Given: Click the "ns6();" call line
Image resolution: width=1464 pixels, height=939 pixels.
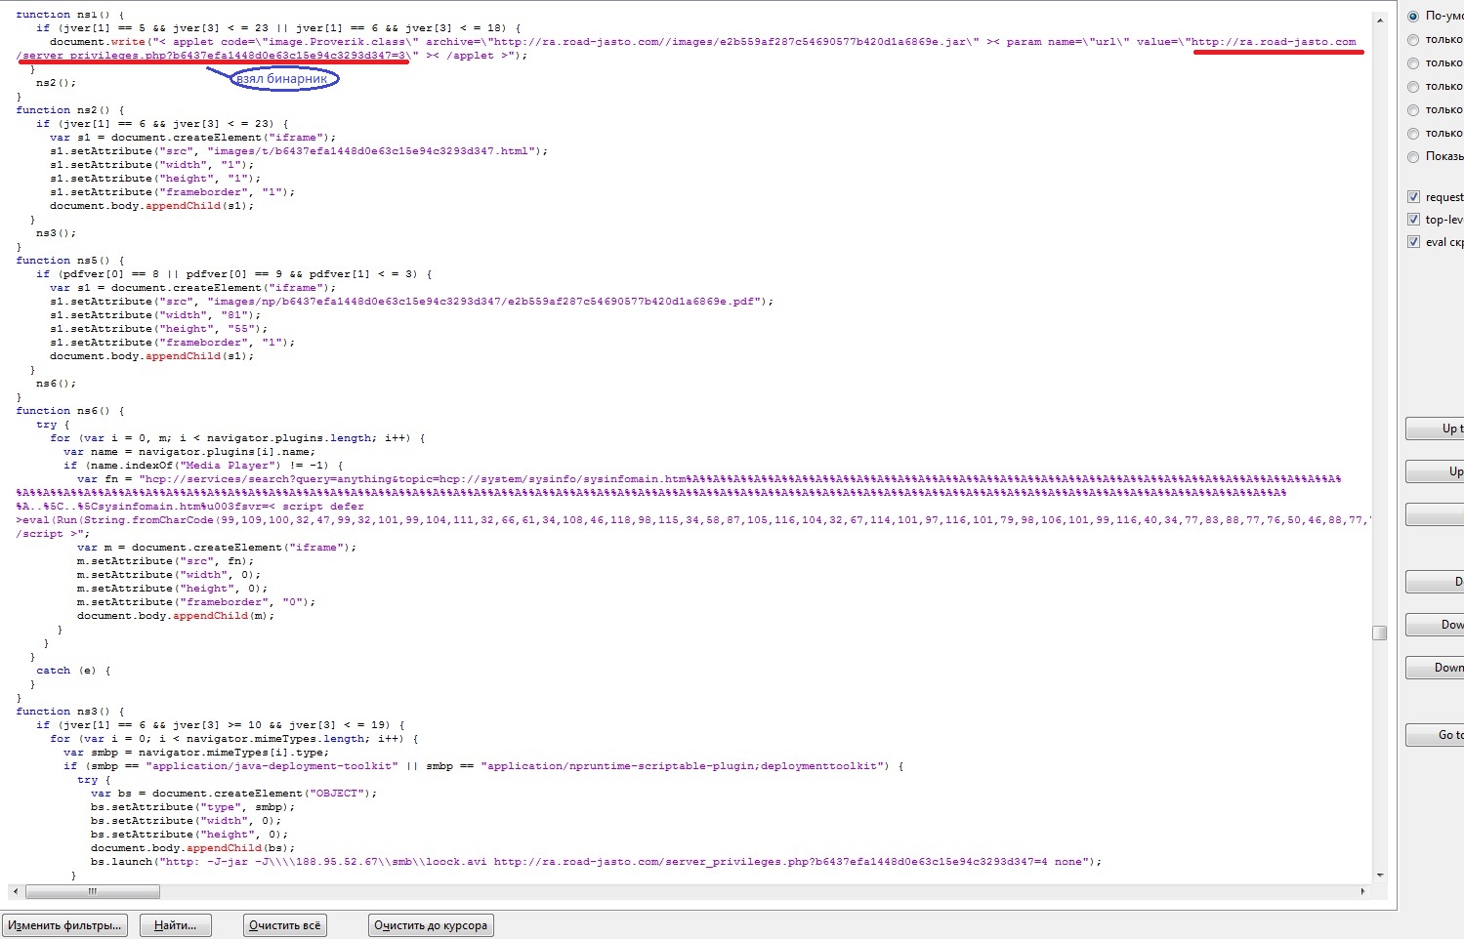Looking at the screenshot, I should tap(56, 384).
